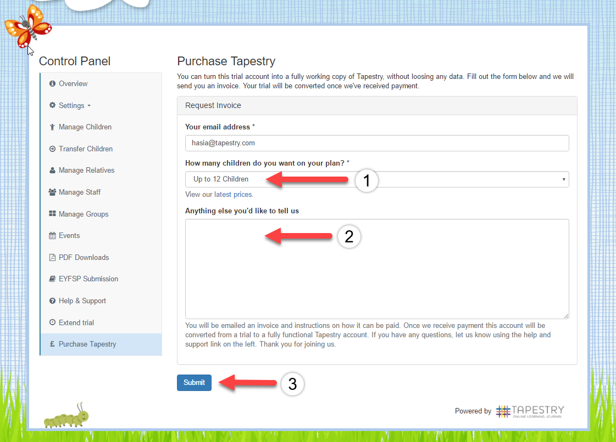Click the Manage Relatives user icon
The image size is (616, 442).
click(52, 170)
